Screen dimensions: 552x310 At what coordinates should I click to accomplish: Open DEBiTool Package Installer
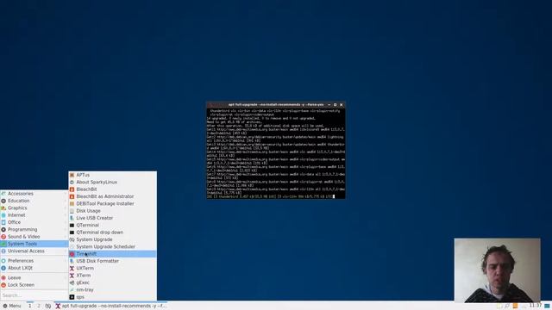[113, 203]
